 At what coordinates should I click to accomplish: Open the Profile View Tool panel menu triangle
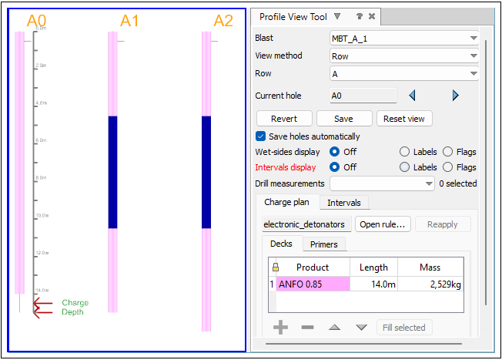coord(337,16)
